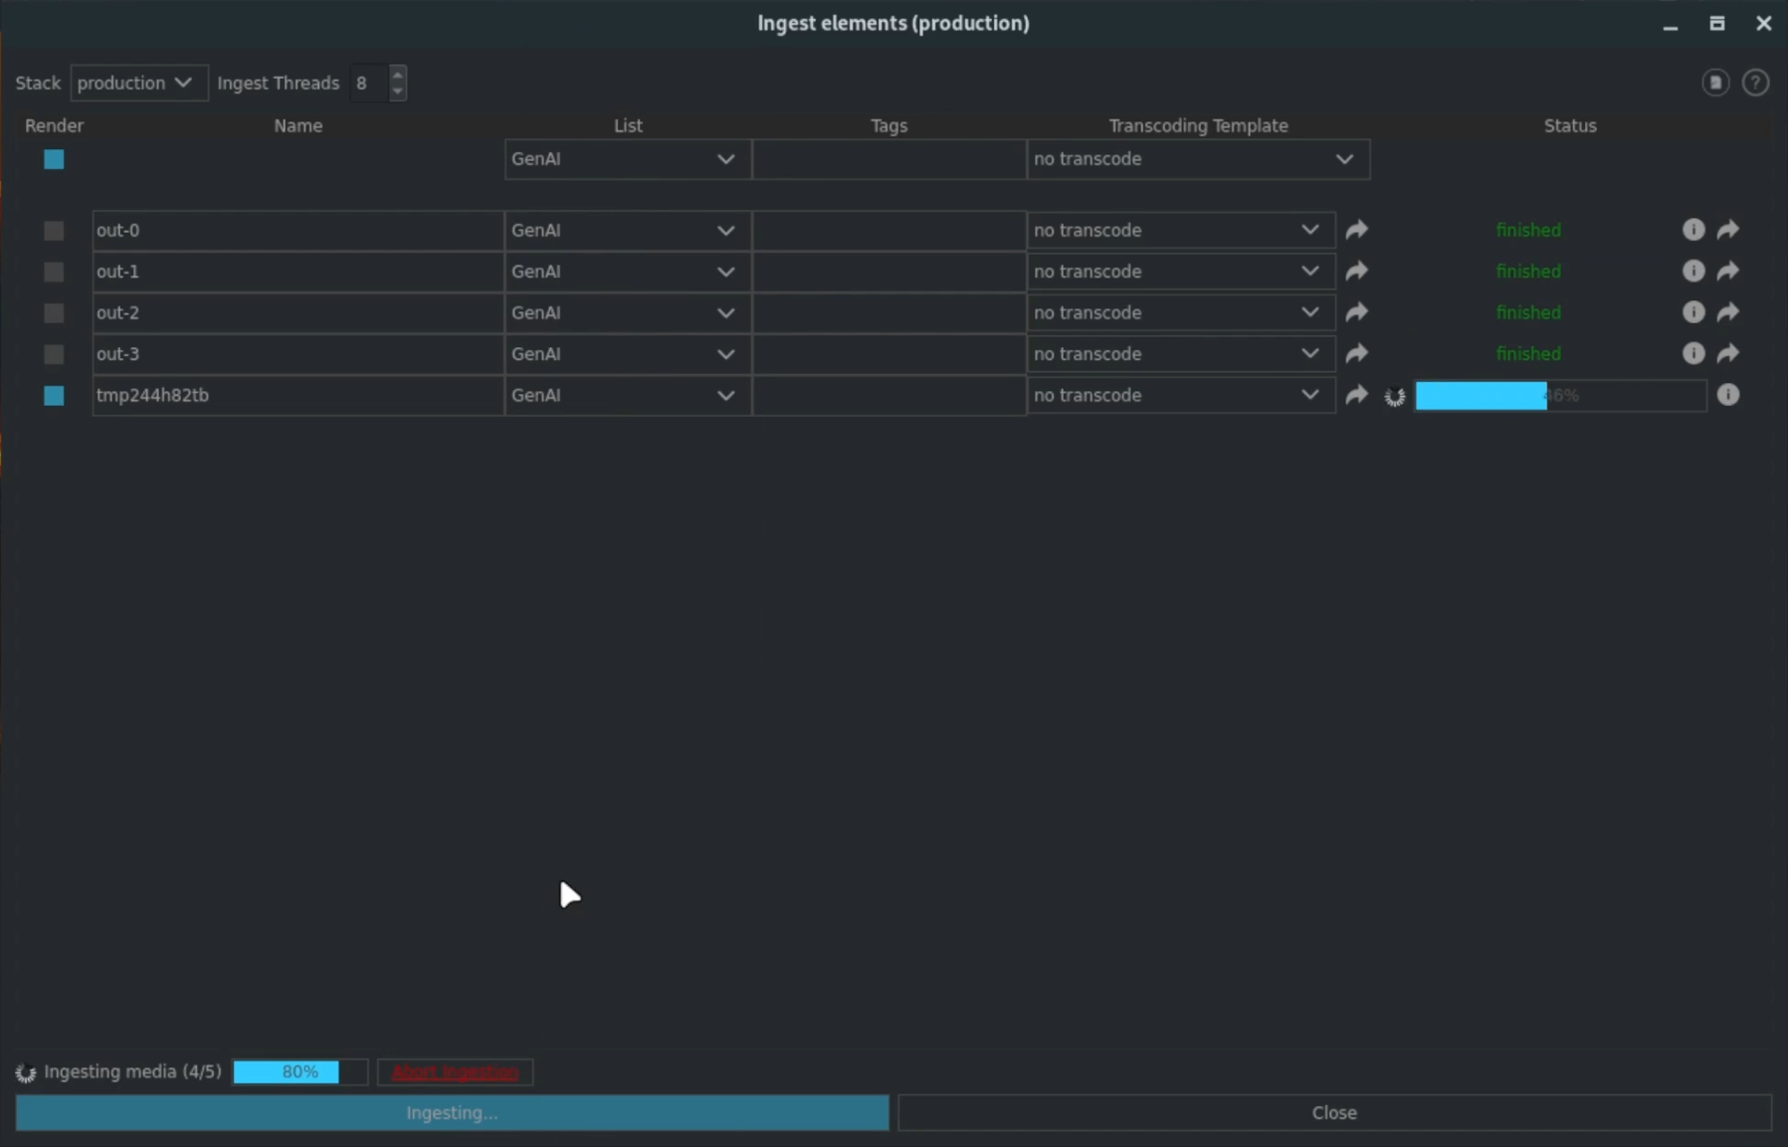The height and width of the screenshot is (1147, 1788).
Task: Click the Status column header
Action: (1569, 125)
